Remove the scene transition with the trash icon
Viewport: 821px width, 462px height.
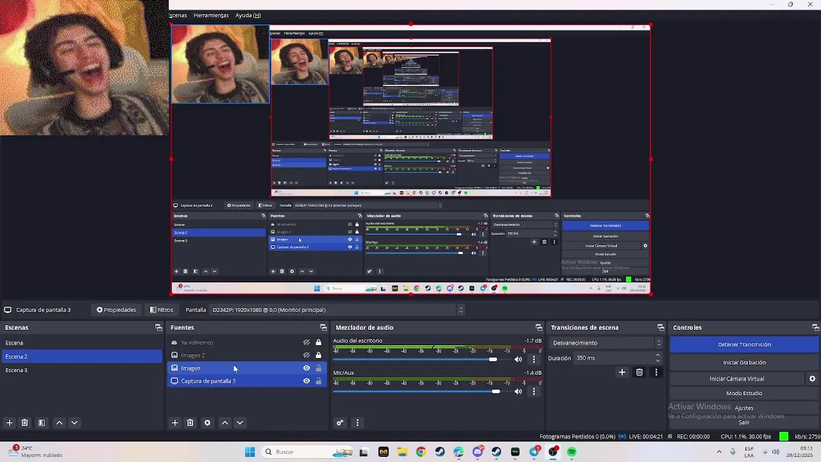639,372
